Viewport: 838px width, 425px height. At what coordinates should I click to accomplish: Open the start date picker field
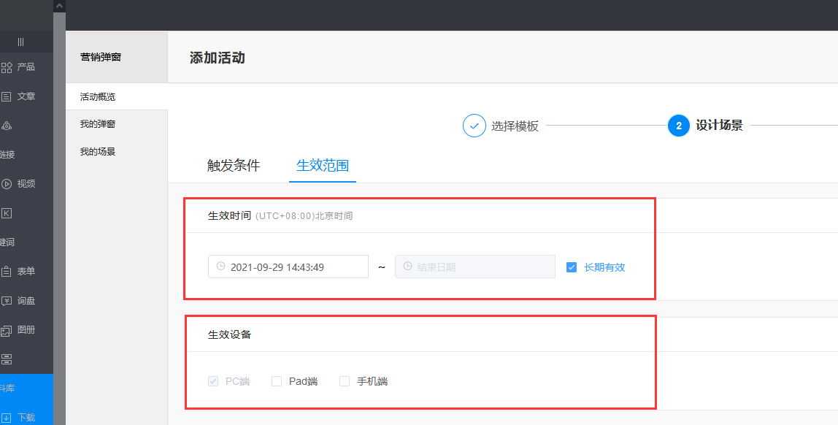(x=288, y=267)
